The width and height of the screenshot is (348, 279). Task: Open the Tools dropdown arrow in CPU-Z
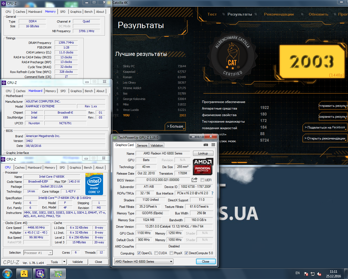(x=64, y=262)
